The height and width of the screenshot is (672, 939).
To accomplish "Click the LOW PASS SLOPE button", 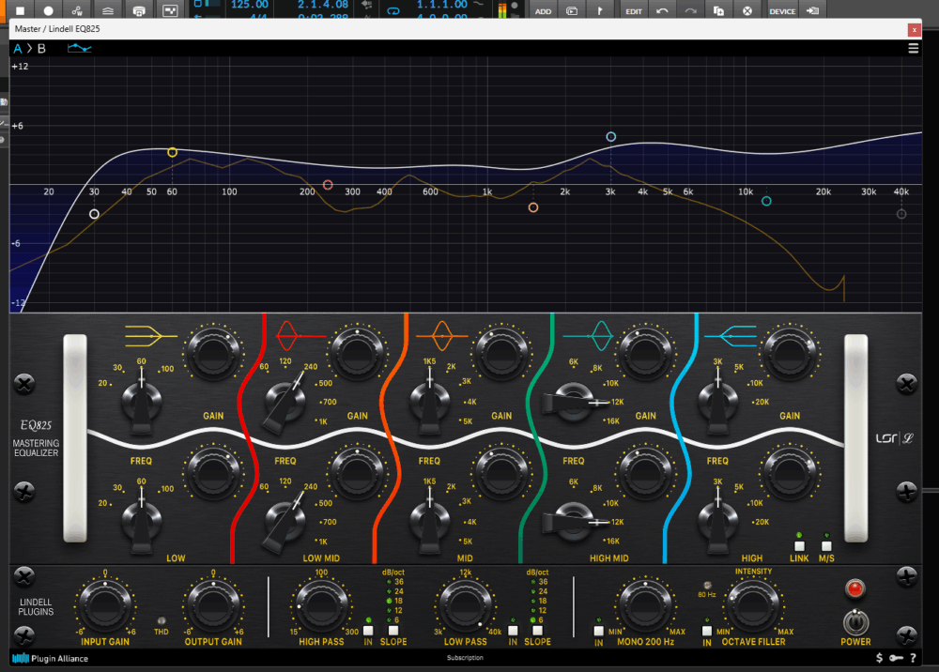I will coord(537,631).
